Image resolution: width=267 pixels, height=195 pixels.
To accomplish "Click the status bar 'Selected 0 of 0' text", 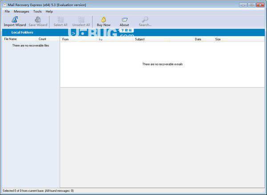I will tap(38, 191).
